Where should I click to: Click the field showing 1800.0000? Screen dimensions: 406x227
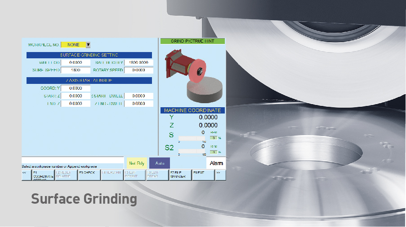(x=139, y=62)
